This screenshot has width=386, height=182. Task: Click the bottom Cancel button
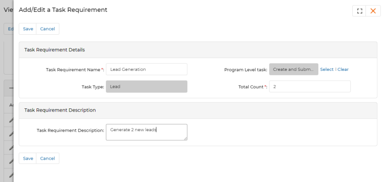[48, 158]
